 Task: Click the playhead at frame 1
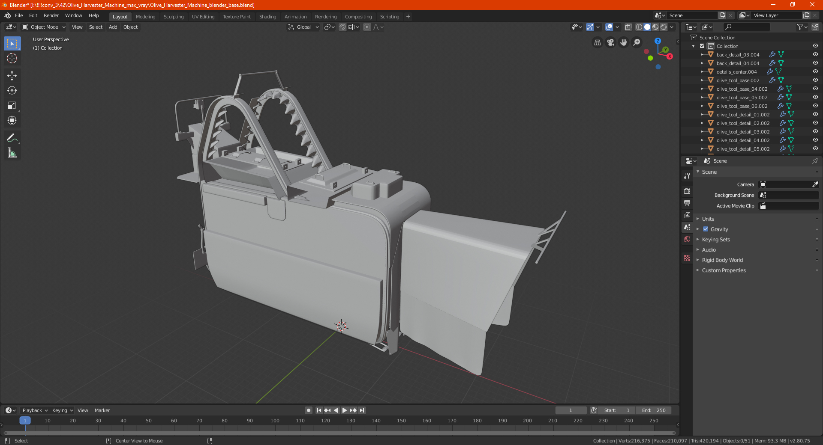pyautogui.click(x=25, y=421)
